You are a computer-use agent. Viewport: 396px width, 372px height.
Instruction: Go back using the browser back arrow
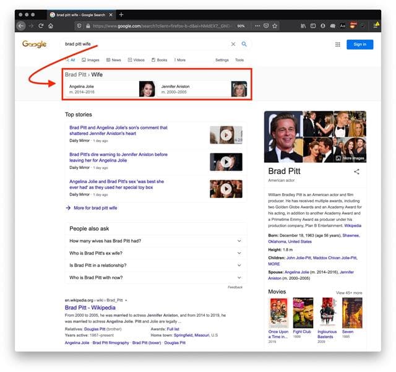21,26
